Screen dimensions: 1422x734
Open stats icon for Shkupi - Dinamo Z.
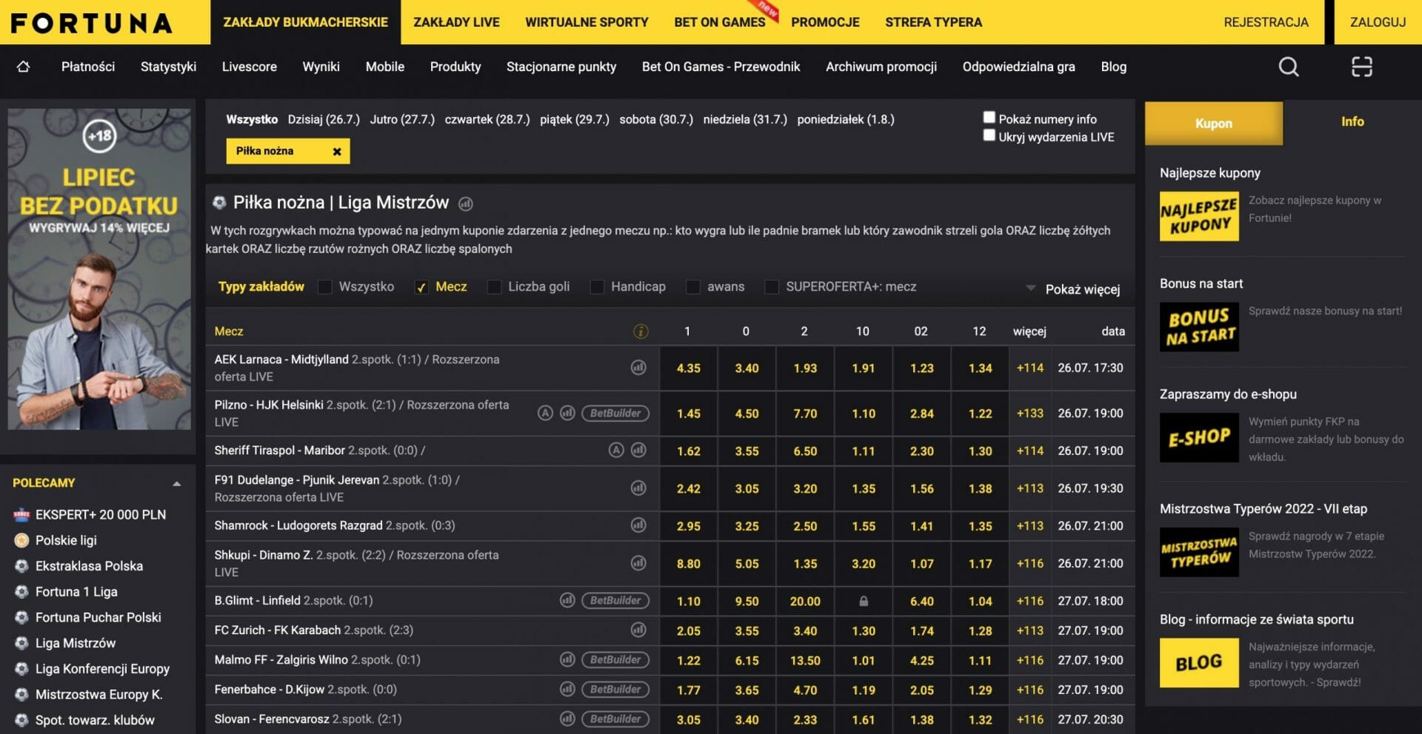[638, 563]
